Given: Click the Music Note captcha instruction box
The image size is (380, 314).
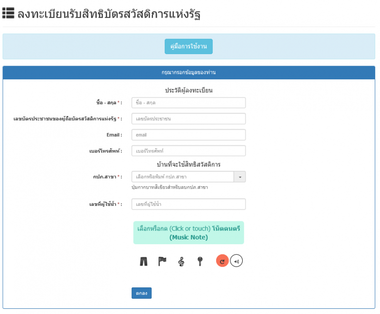Looking at the screenshot, I should pyautogui.click(x=188, y=233).
